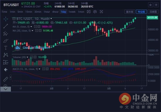Select the 1min timeframe
The width and height of the screenshot is (161, 112).
(x=12, y=12)
